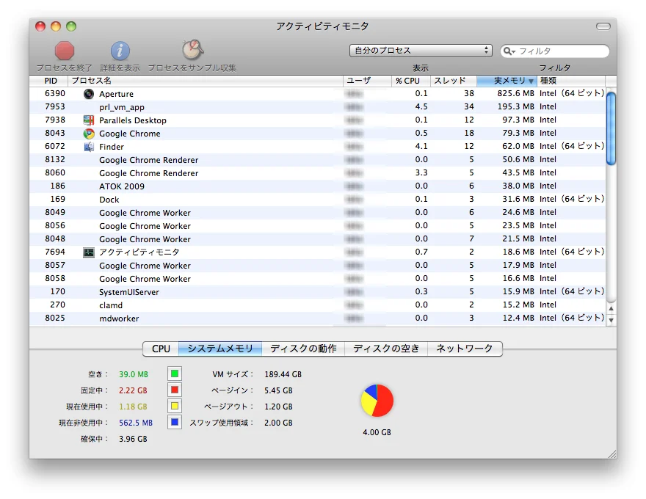Click the Sample Process magnifier icon
The image size is (646, 499).
pos(192,50)
